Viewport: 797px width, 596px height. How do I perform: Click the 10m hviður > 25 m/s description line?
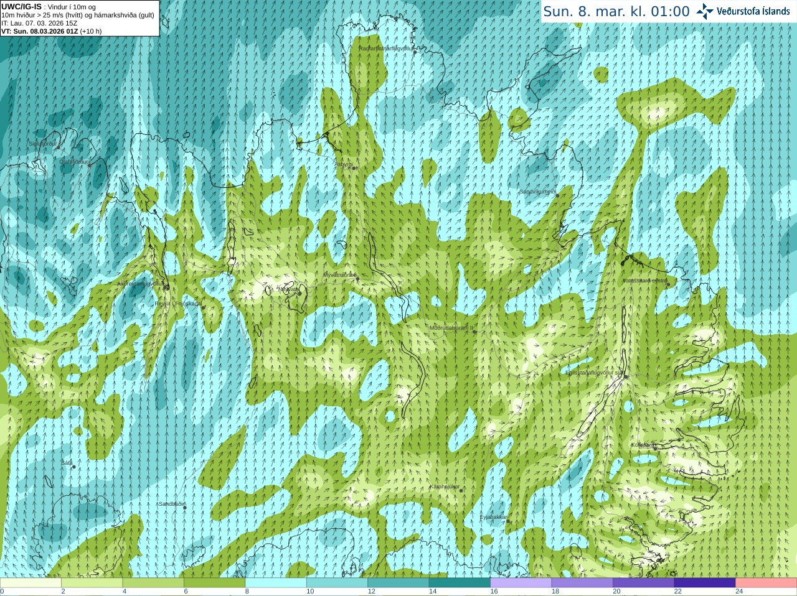coord(78,15)
